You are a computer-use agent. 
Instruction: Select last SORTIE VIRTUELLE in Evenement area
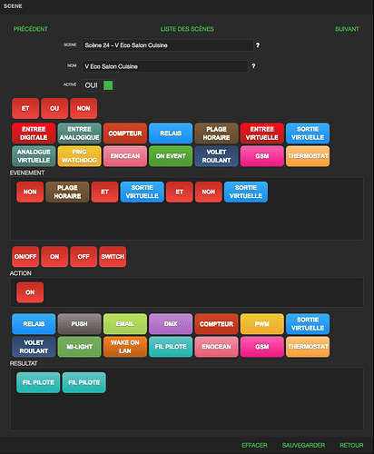246,192
